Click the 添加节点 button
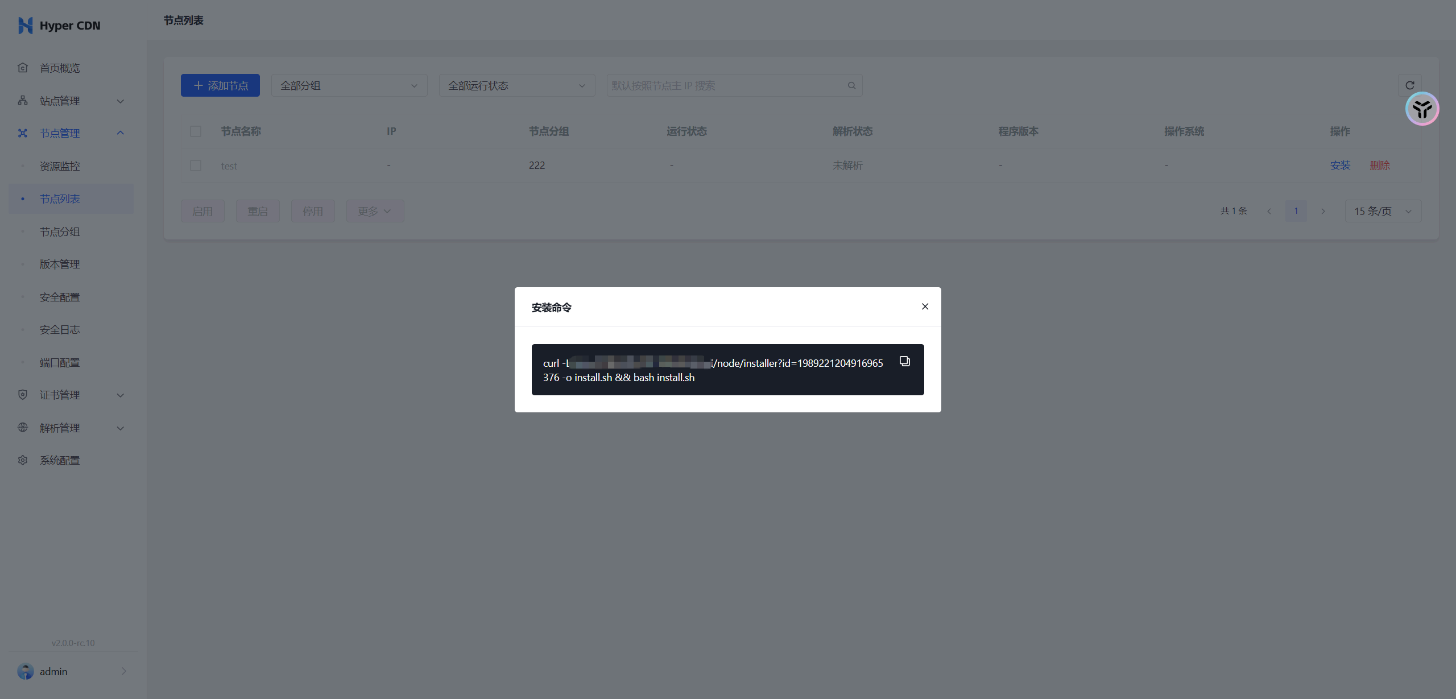 (x=220, y=85)
